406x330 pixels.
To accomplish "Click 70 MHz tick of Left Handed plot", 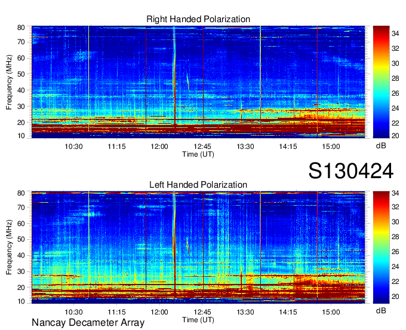I will 21,207.
